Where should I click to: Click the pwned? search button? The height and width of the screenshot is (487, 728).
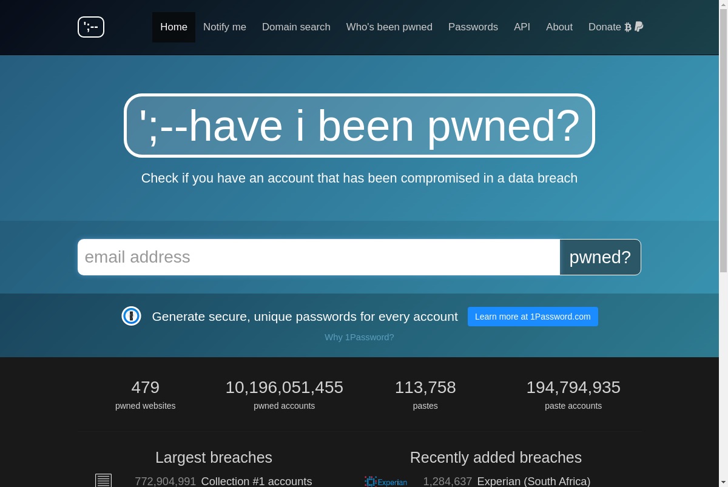[x=600, y=257]
